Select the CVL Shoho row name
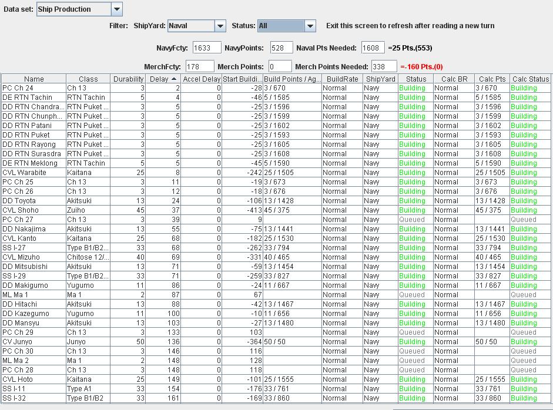Image resolution: width=553 pixels, height=410 pixels. pyautogui.click(x=20, y=210)
